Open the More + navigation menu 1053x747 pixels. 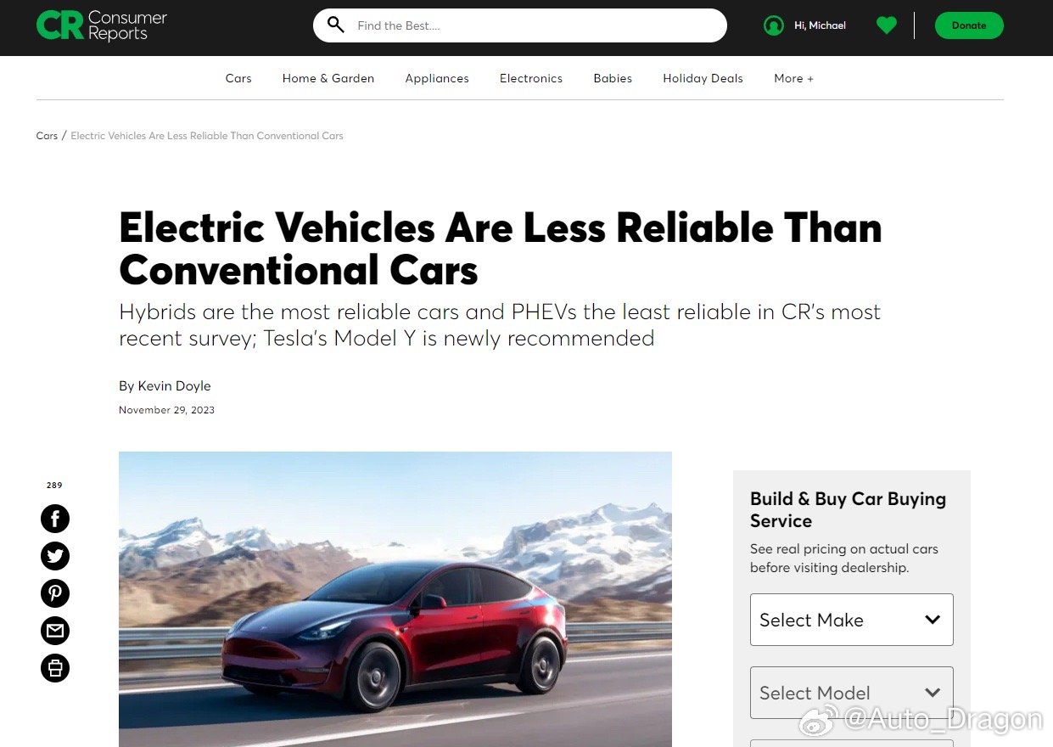pyautogui.click(x=793, y=78)
